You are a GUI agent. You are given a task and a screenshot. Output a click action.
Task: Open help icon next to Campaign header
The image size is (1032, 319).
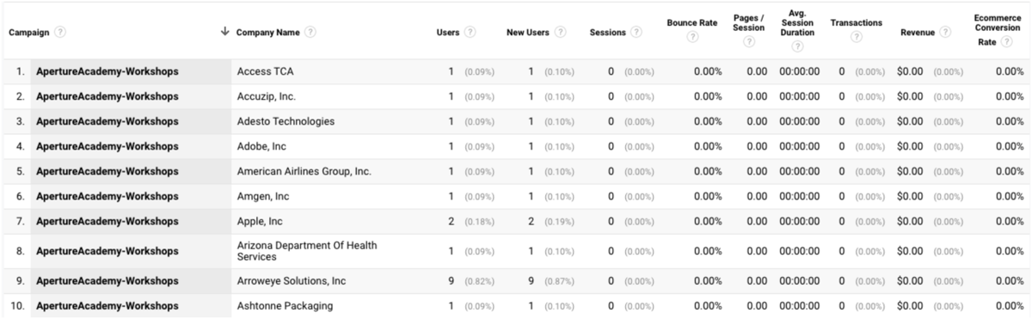[x=60, y=33]
